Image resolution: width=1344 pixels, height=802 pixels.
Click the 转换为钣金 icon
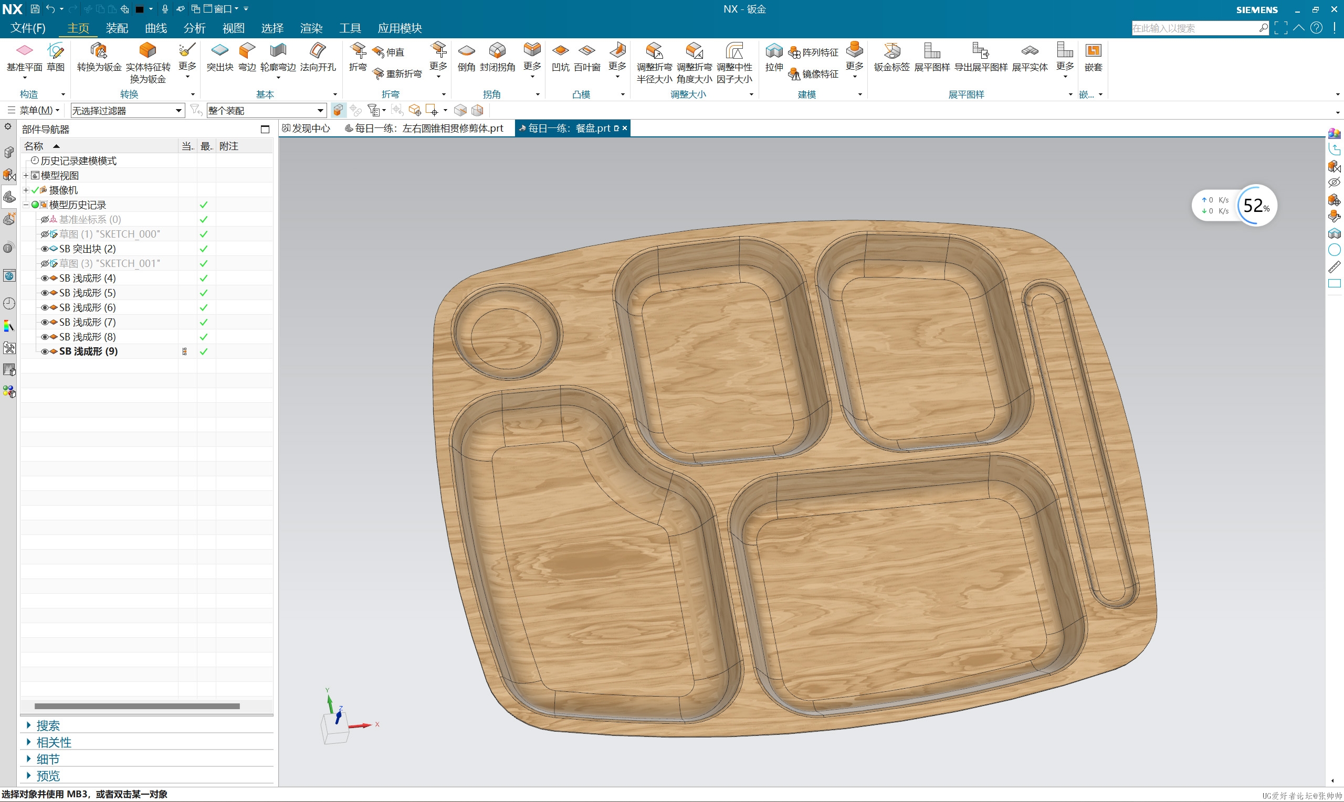pos(99,57)
